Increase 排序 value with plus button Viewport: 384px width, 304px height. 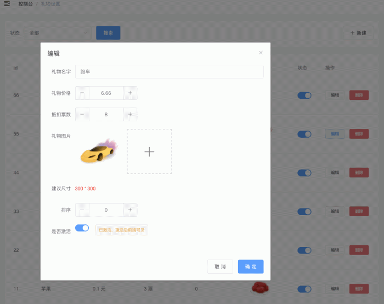pos(130,210)
